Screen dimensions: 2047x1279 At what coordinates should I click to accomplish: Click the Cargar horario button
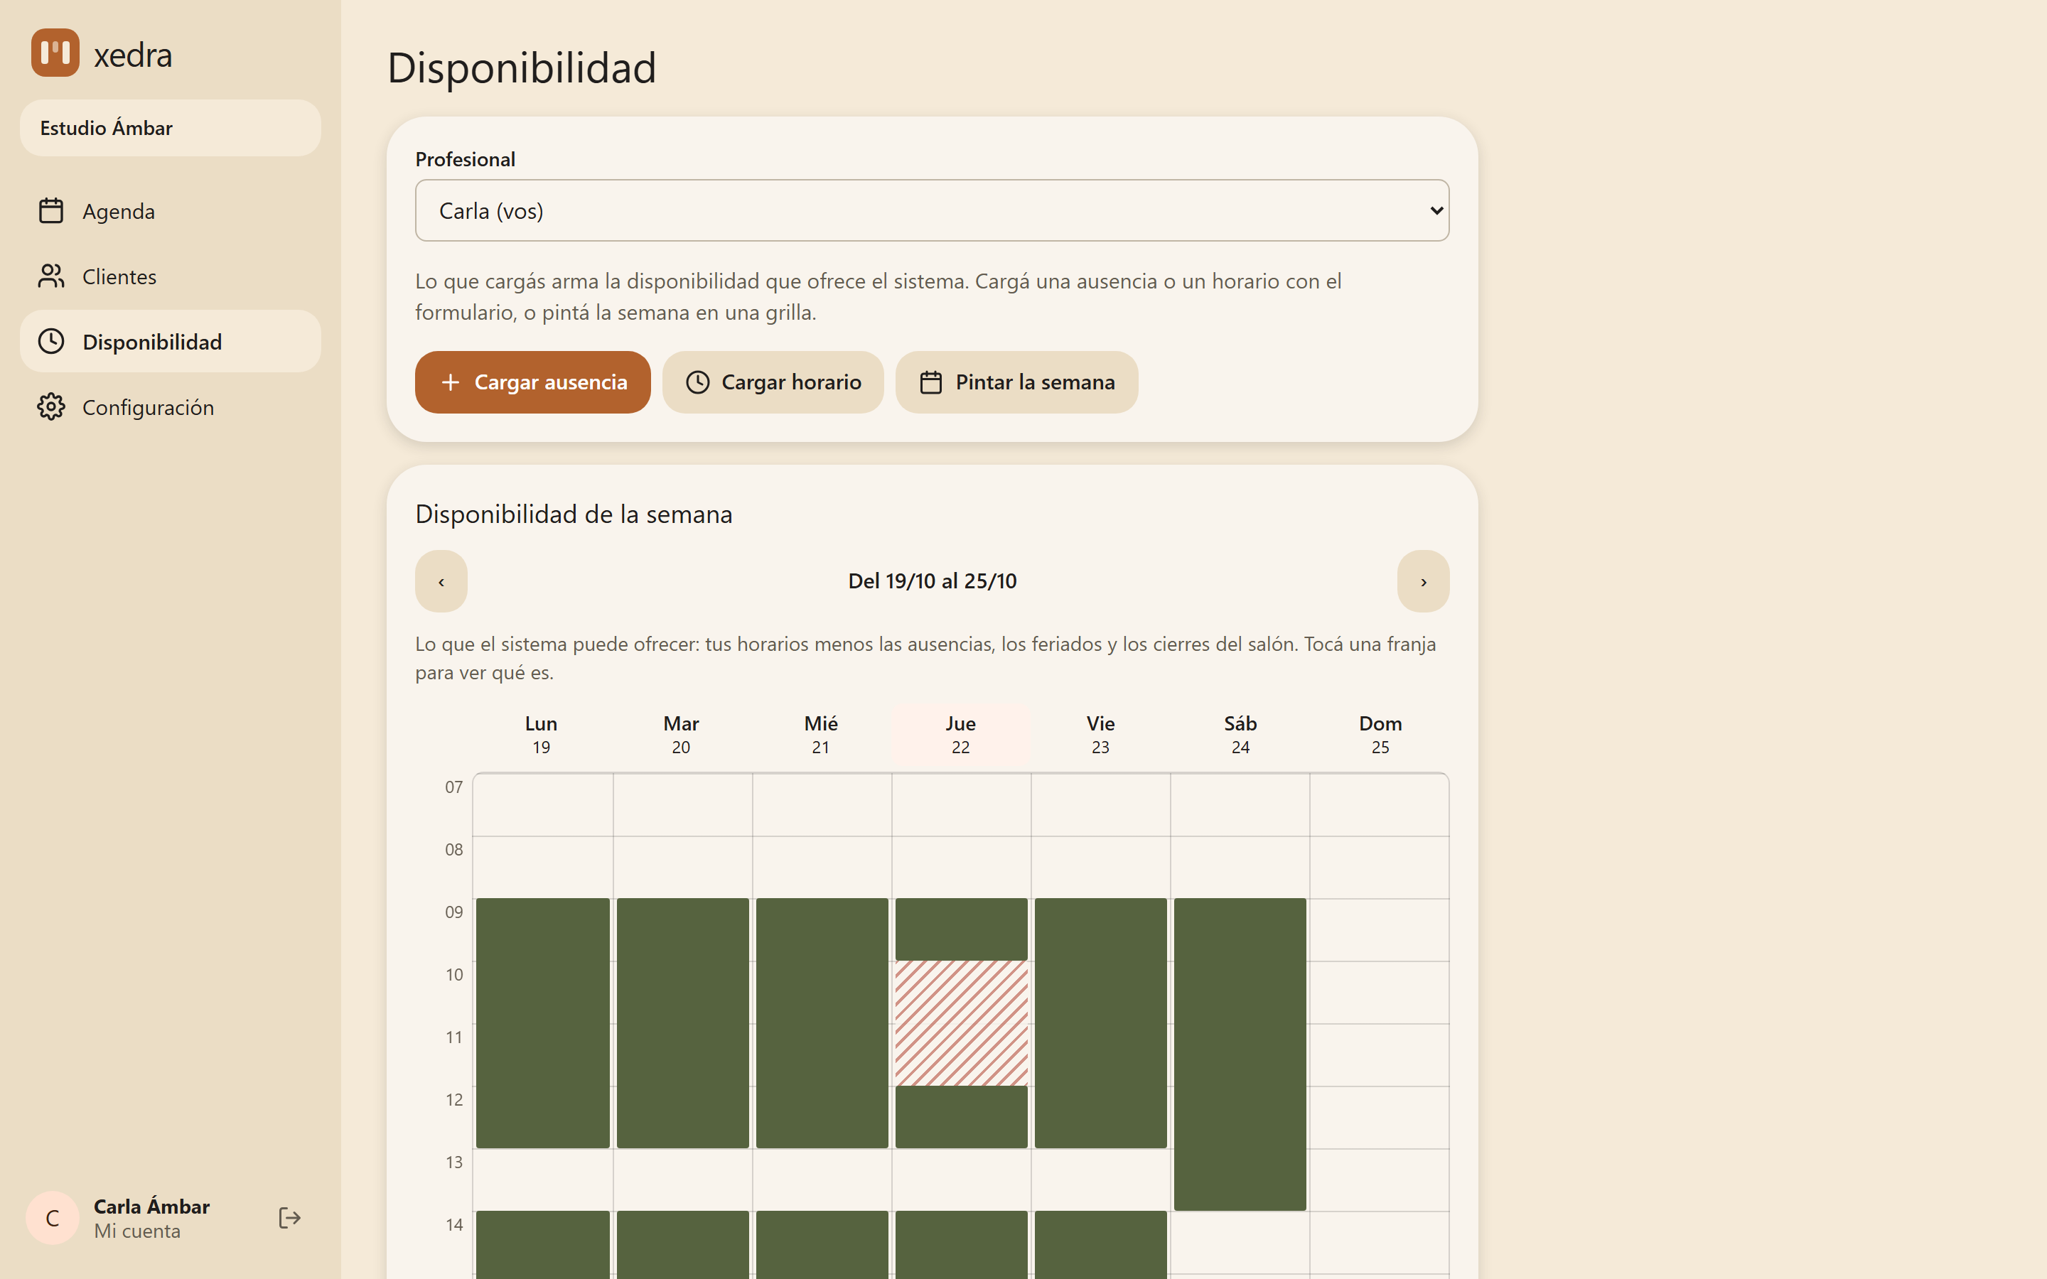(773, 382)
